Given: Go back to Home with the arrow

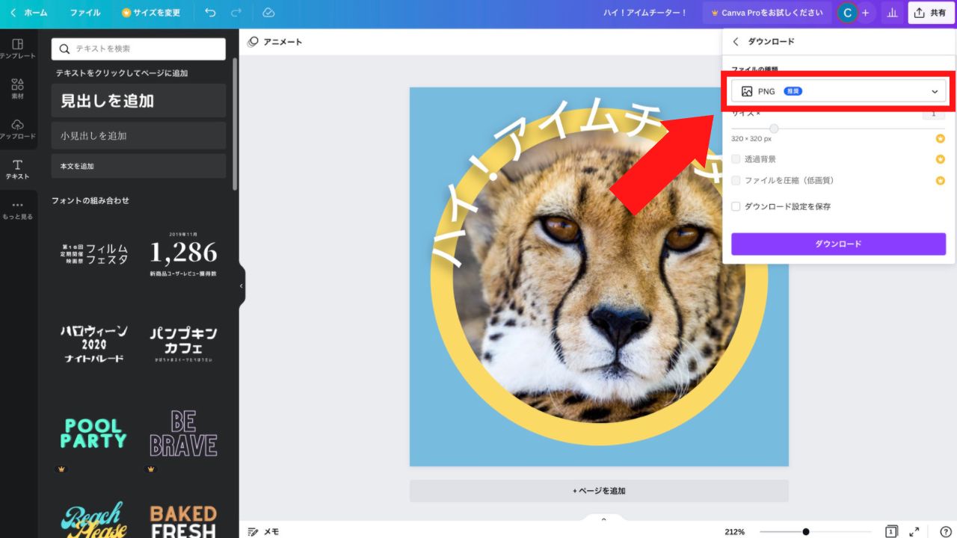Looking at the screenshot, I should coord(13,13).
